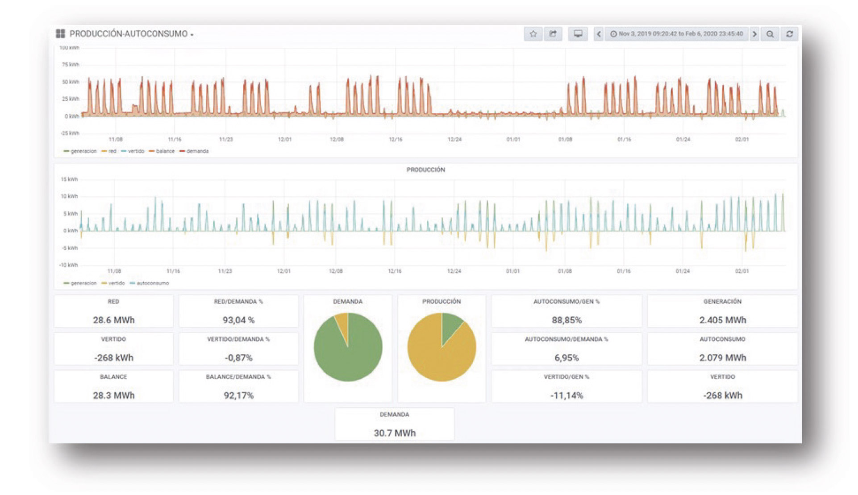Screen dimensions: 858x495
Task: Cycle view mode with monitor icon
Action: [578, 34]
